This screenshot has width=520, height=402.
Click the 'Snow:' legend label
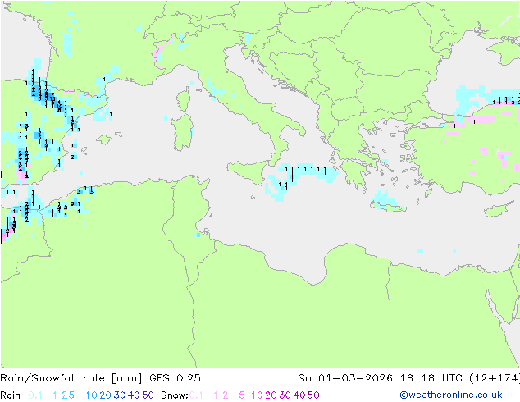tap(175, 395)
